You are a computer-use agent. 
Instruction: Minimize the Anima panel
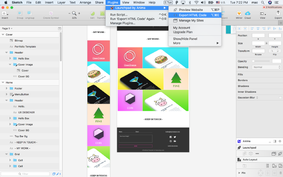(270, 142)
